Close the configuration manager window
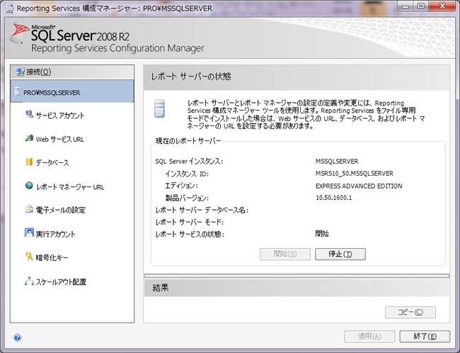This screenshot has width=460, height=353. click(x=442, y=6)
